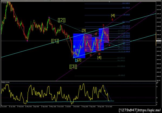Select the yellow [4] label above red 5
Screen dimensions: 162x113
pyautogui.click(x=113, y=15)
